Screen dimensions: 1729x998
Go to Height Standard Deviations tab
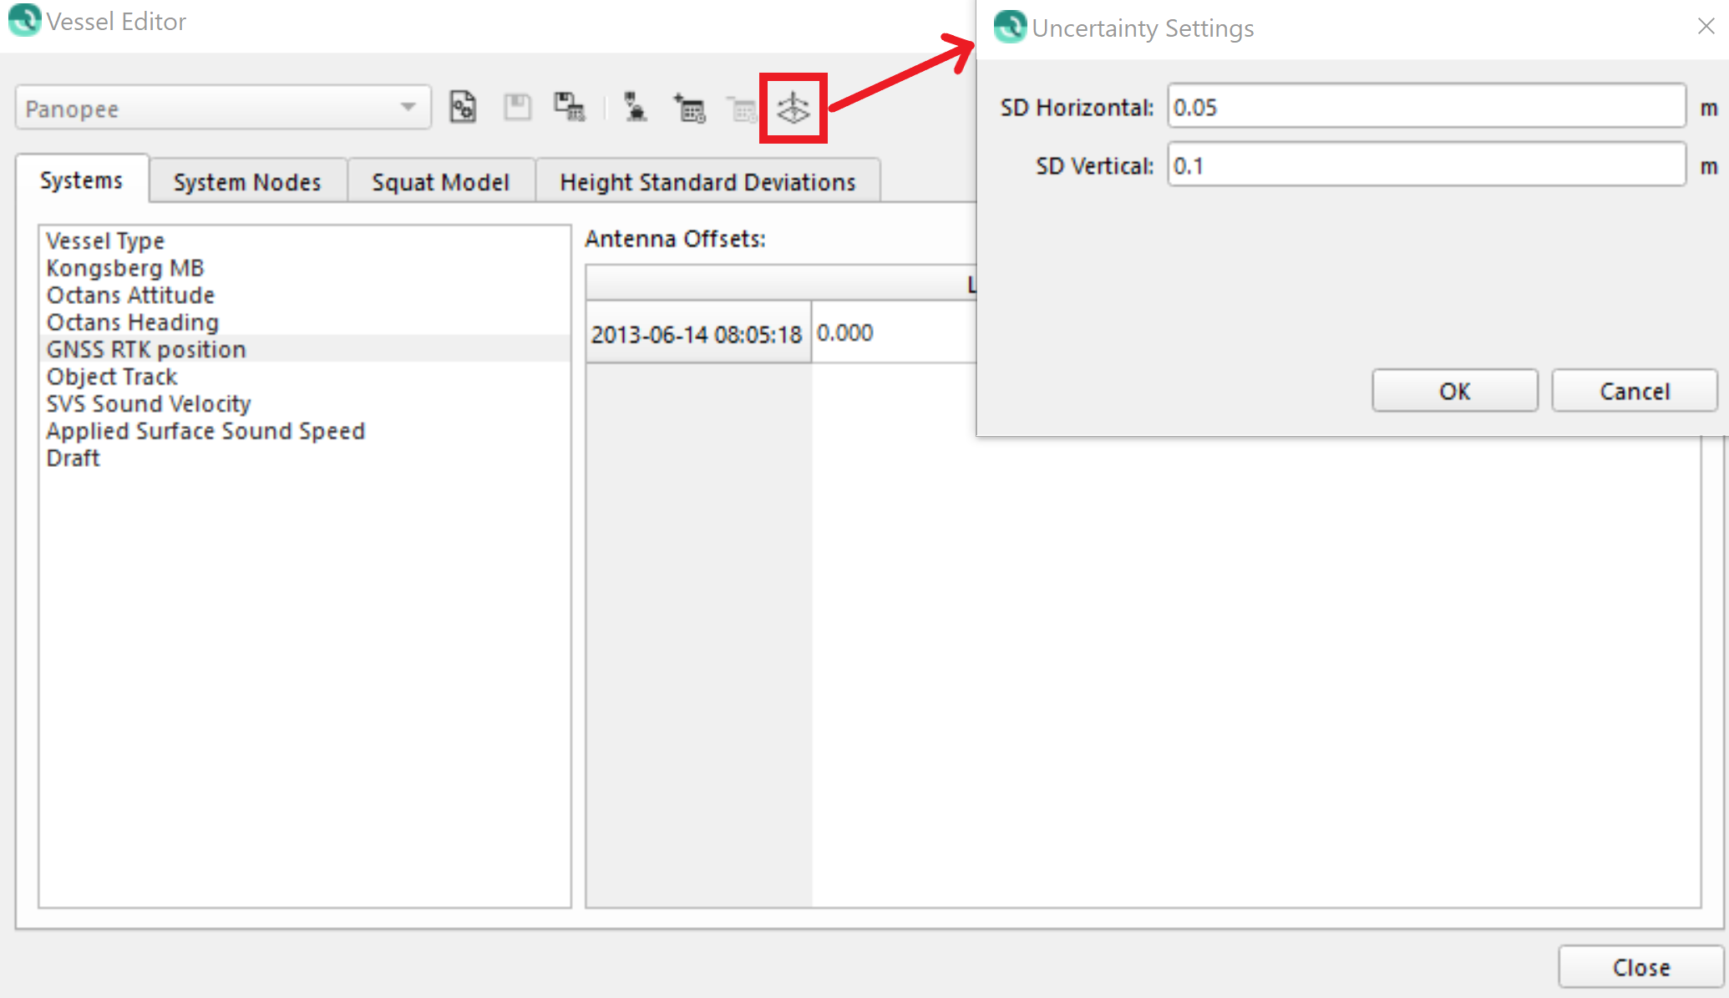707,182
